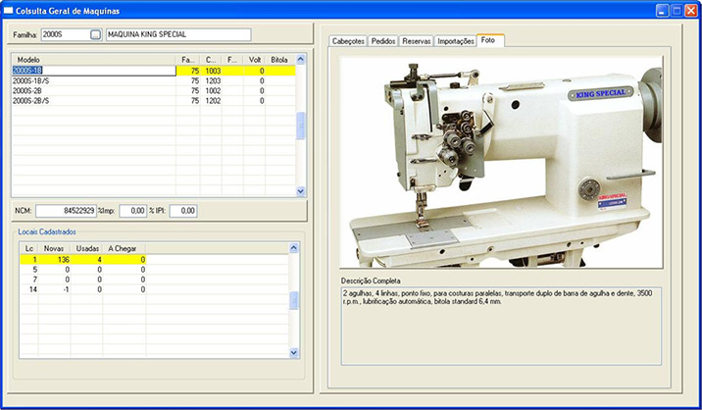Screen dimensions: 702x410
Task: Click the Fa... column header
Action: tap(187, 60)
